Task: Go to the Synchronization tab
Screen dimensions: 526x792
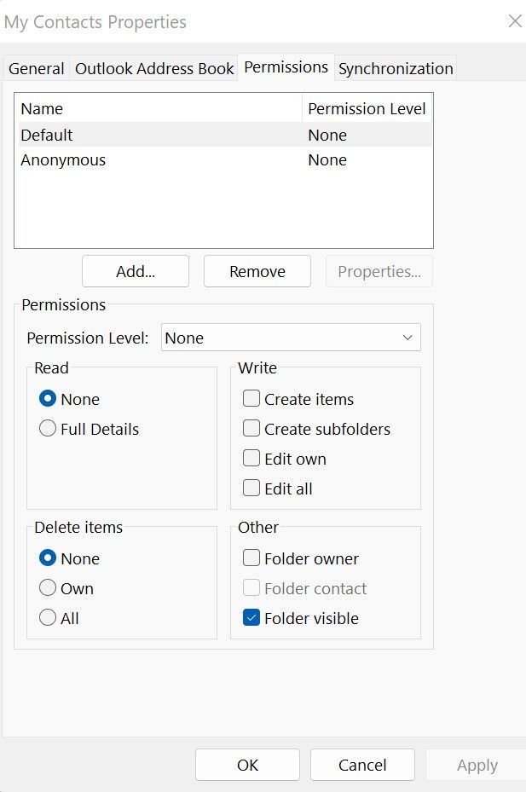Action: 396,69
